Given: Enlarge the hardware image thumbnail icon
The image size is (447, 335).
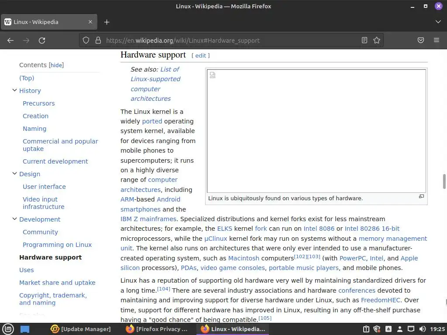Looking at the screenshot, I should tap(421, 196).
